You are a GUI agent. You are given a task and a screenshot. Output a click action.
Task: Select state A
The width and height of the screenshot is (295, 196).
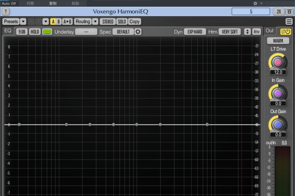click(x=53, y=22)
